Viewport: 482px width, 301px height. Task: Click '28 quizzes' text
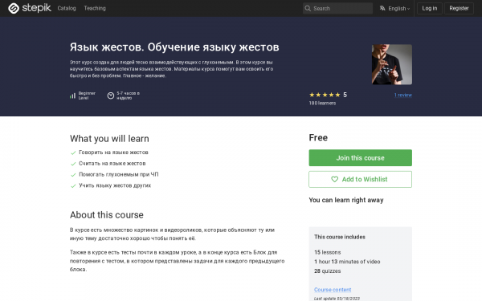pos(328,271)
